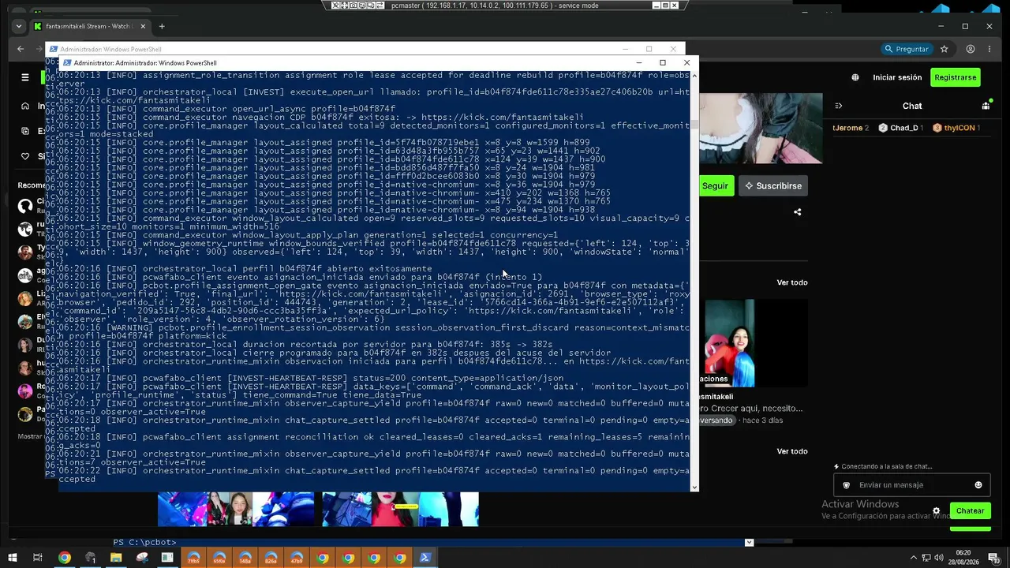
Task: Click the Iniciar sesión link
Action: point(897,77)
